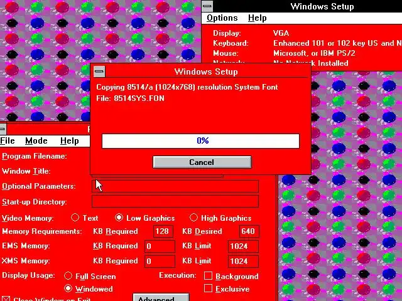This screenshot has width=402, height=301.
Task: Open the PIF Editor window control menu
Action: (3, 129)
